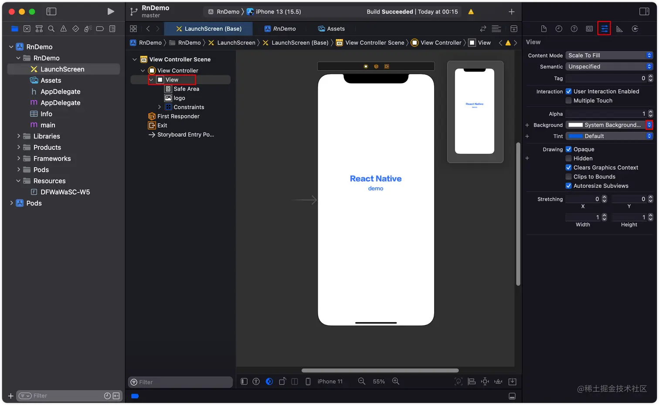This screenshot has height=405, width=659.
Task: Toggle Autoresize Subviews checkbox
Action: (568, 186)
